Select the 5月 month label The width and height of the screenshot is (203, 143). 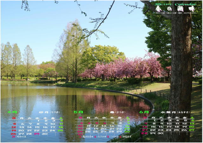tap(78, 112)
